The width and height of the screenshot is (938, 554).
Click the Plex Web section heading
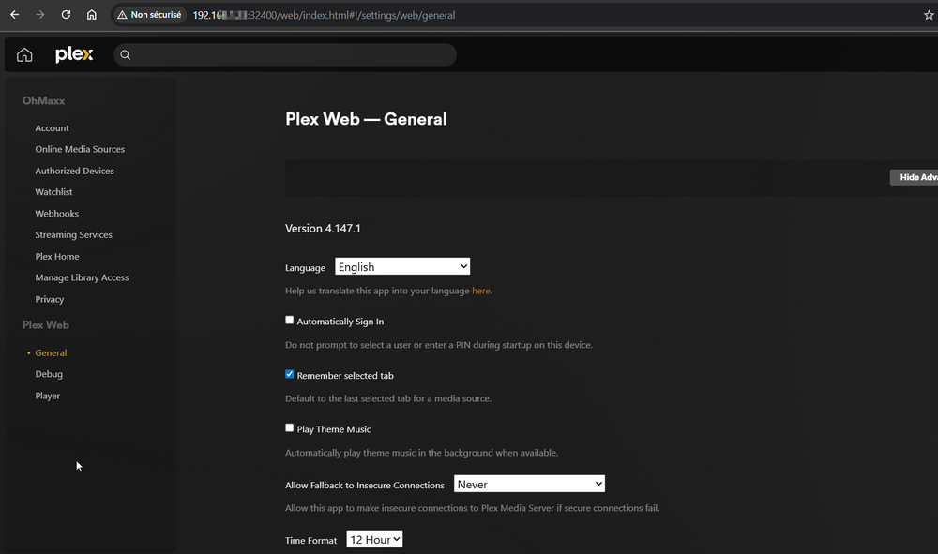[45, 325]
